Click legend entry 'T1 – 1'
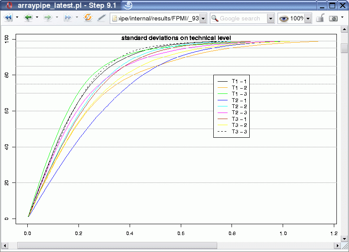Screen dimensions: 349x252 (x=239, y=81)
